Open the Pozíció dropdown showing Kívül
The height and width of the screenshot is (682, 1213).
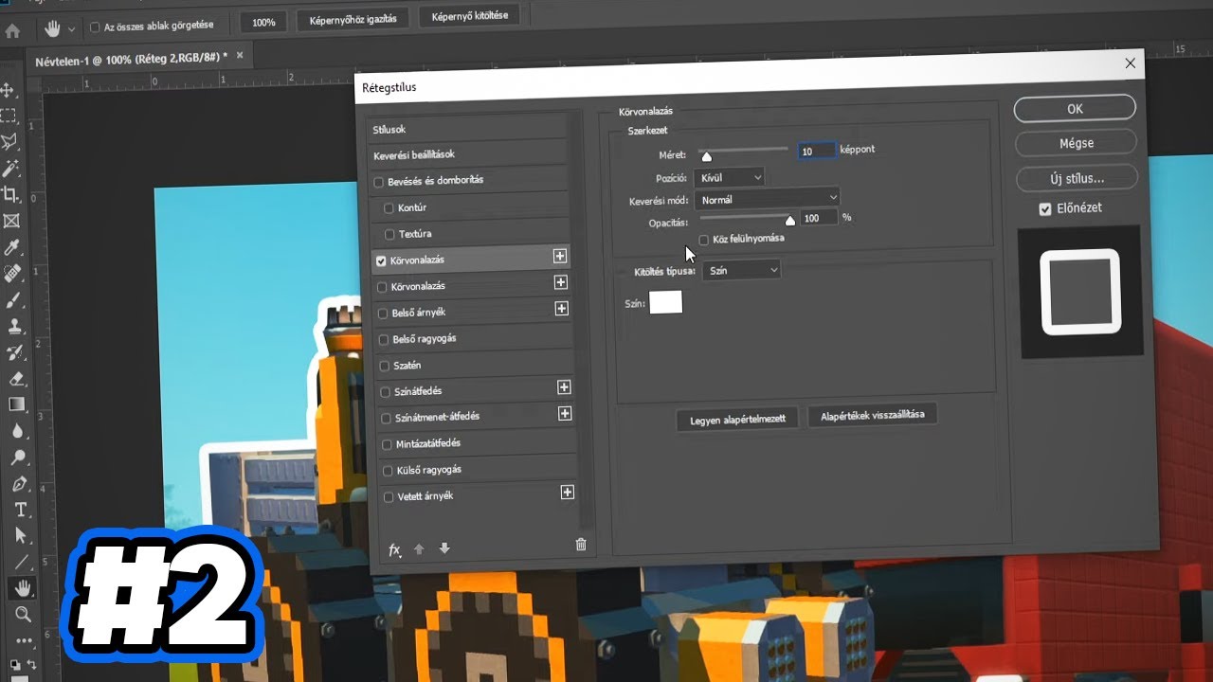click(x=728, y=177)
